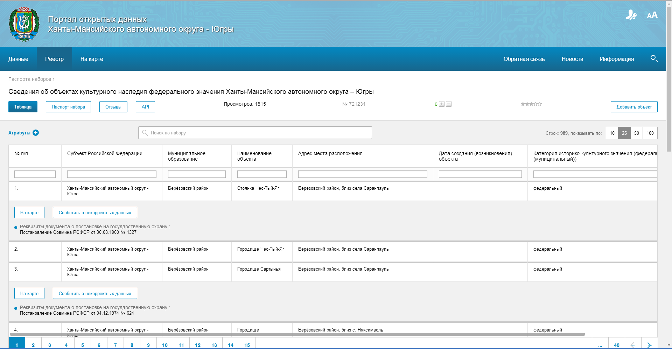Open the Реестр menu item
672x349 pixels.
click(54, 59)
